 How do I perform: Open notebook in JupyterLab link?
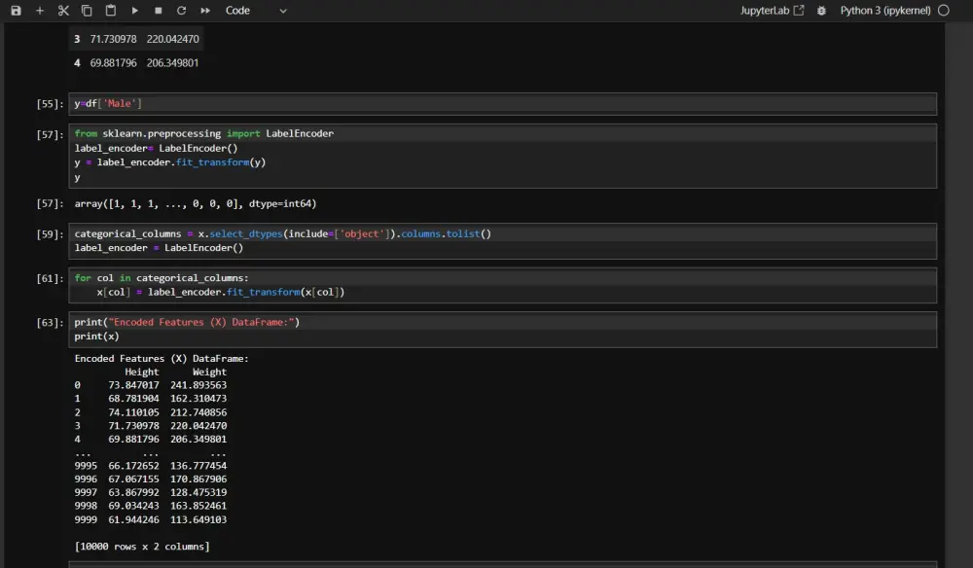(x=772, y=11)
